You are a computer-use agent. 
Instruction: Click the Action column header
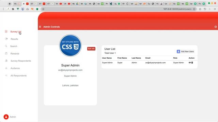pos(191,58)
